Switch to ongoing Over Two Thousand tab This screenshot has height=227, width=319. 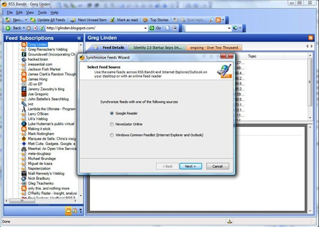[214, 48]
